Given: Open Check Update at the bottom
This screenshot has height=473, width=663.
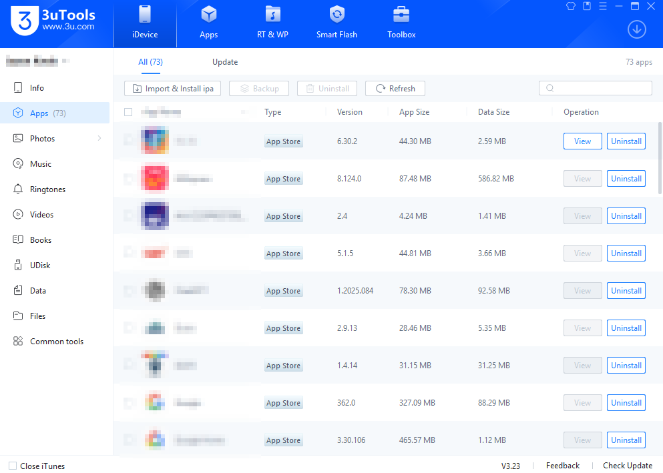Looking at the screenshot, I should (x=627, y=465).
